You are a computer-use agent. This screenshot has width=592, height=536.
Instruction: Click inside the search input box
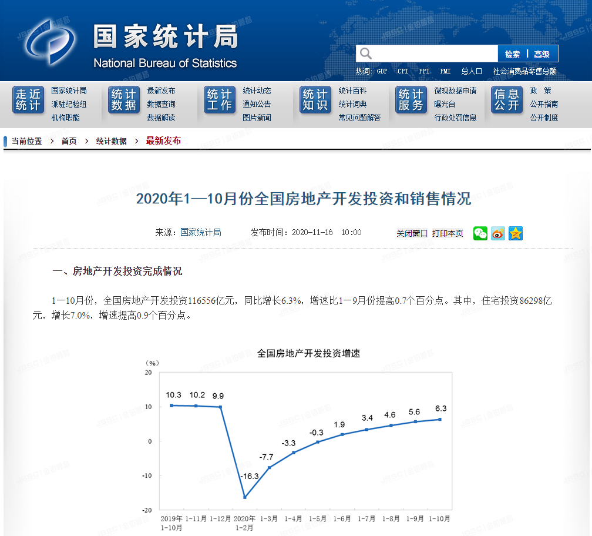coord(435,53)
